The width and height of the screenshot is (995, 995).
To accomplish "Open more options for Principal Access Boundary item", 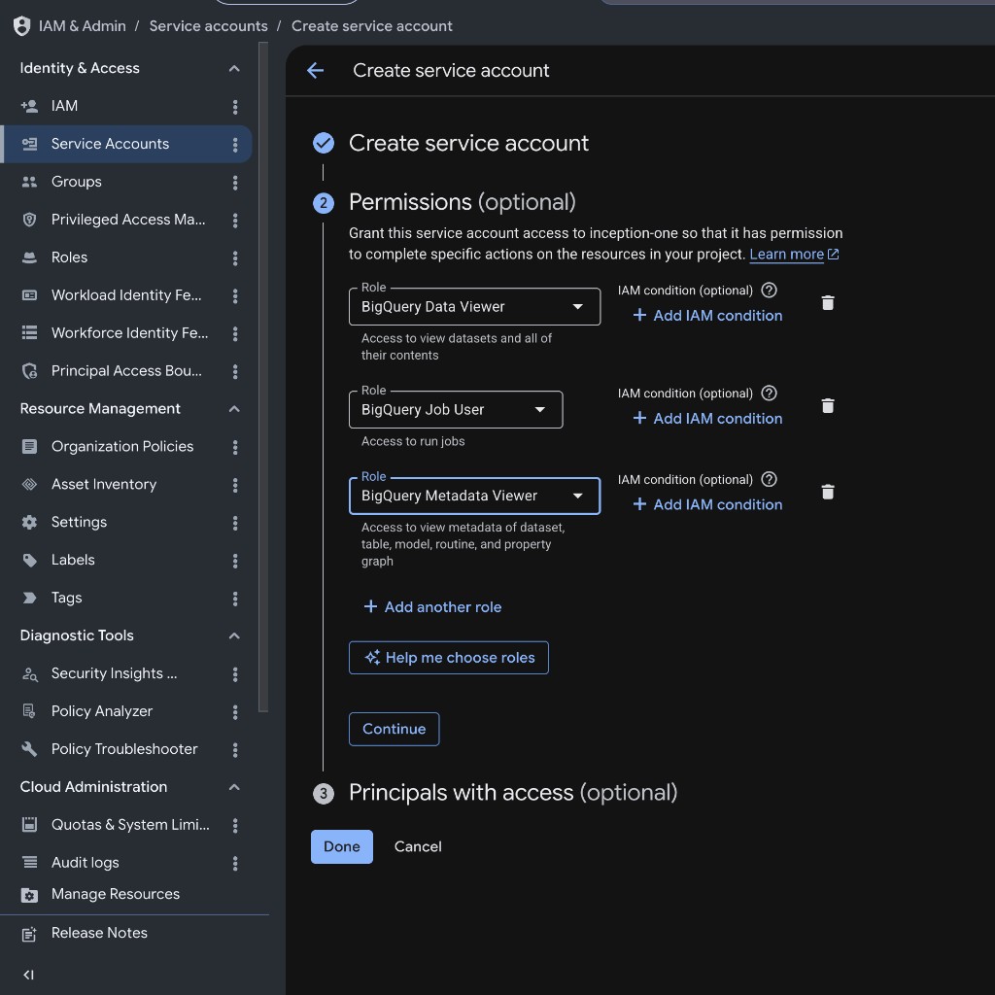I will coord(235,372).
